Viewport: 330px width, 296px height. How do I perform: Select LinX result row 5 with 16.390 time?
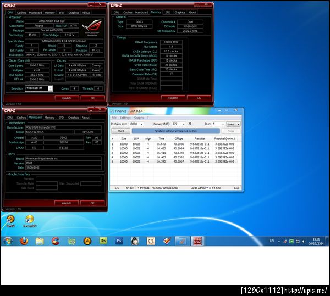174,161
